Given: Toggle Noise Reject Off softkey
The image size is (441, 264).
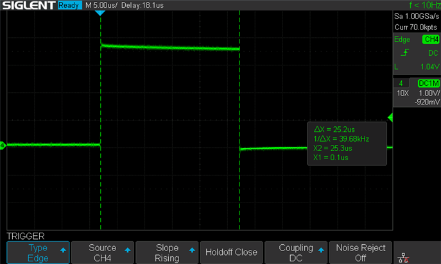Looking at the screenshot, I should [x=359, y=252].
